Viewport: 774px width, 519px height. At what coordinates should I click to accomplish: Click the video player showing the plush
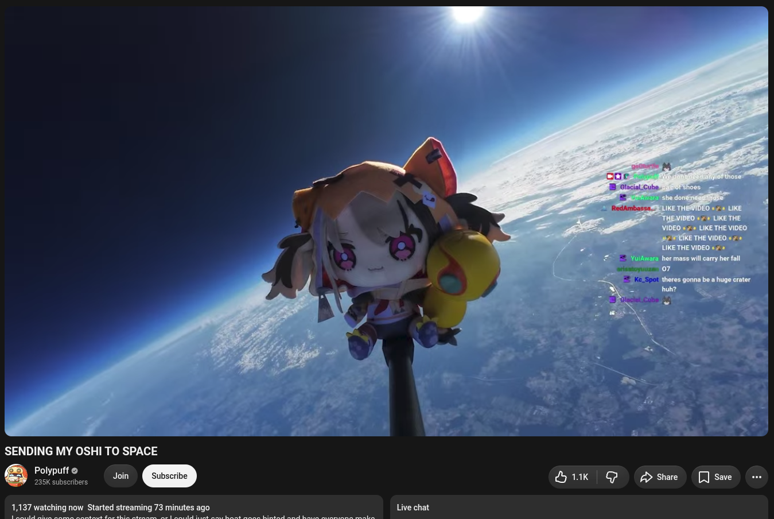point(386,221)
